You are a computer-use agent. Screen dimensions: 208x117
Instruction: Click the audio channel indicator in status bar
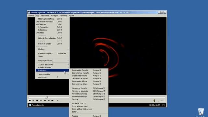click(163, 105)
